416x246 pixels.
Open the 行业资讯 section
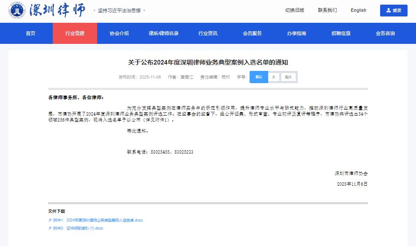[208, 33]
